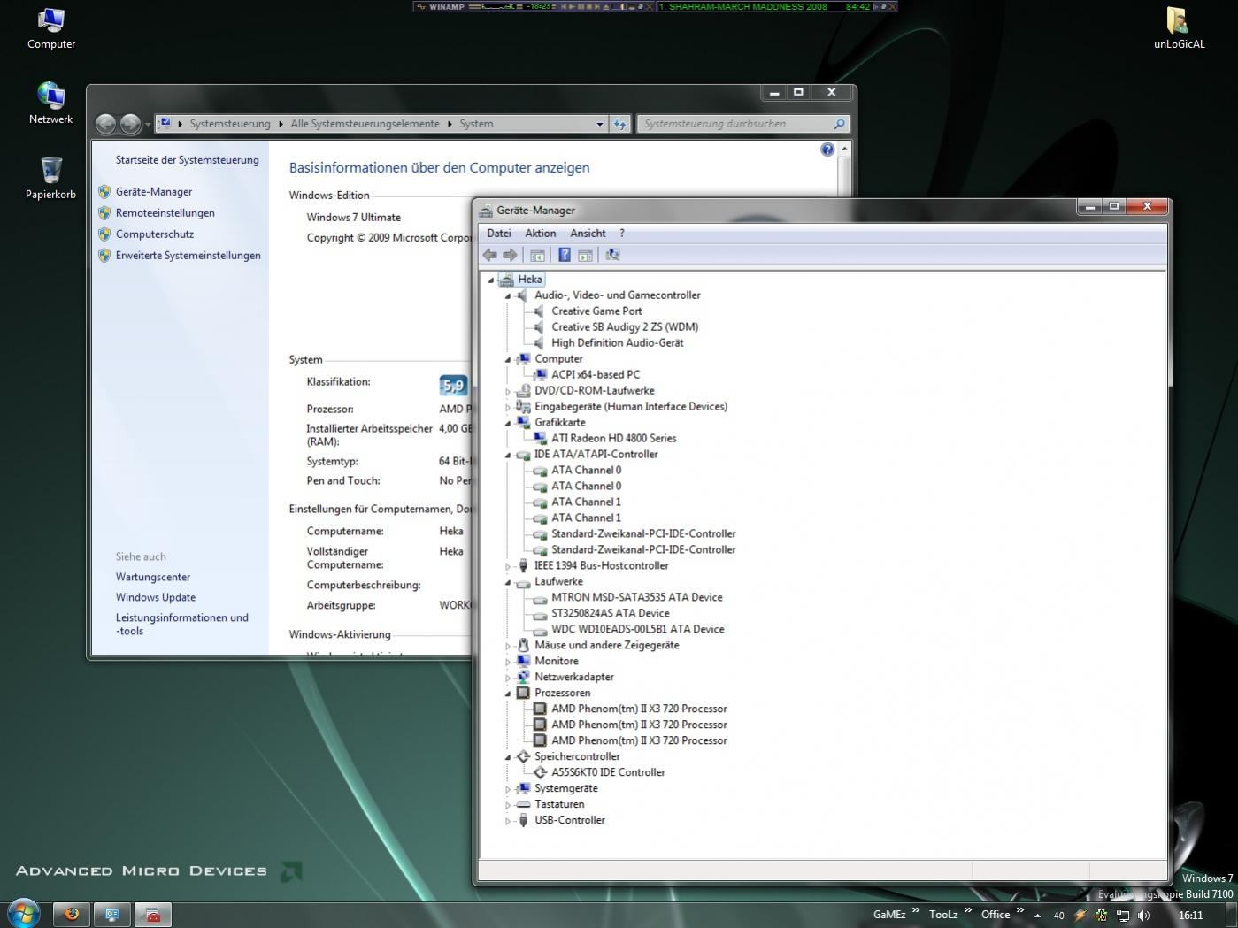Open the unLoGiCAL folder on desktop
The height and width of the screenshot is (928, 1238).
(1179, 28)
